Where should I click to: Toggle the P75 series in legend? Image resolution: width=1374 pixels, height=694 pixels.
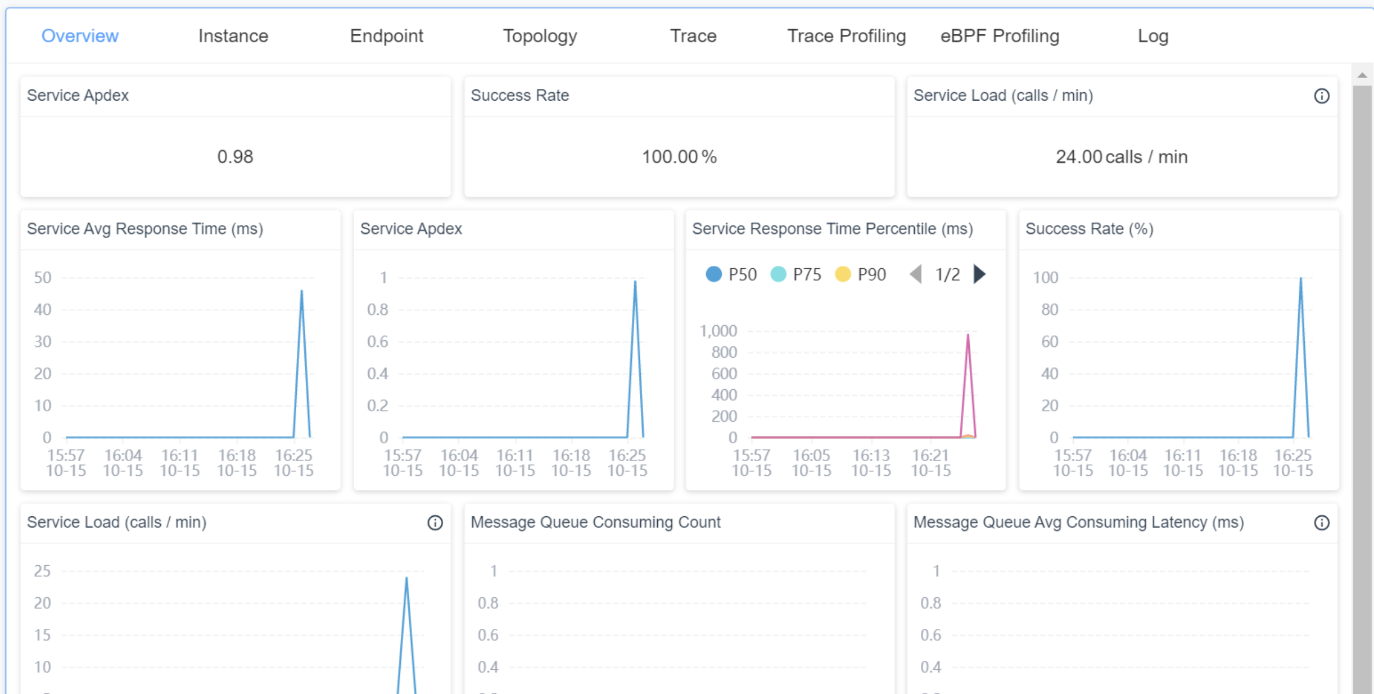pyautogui.click(x=796, y=274)
